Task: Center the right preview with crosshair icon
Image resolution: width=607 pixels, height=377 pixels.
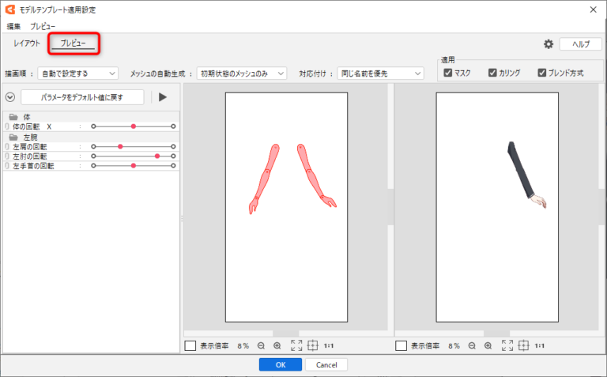Action: [x=523, y=345]
